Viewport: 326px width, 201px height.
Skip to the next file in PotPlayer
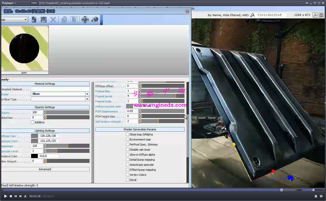pyautogui.click(x=20, y=196)
